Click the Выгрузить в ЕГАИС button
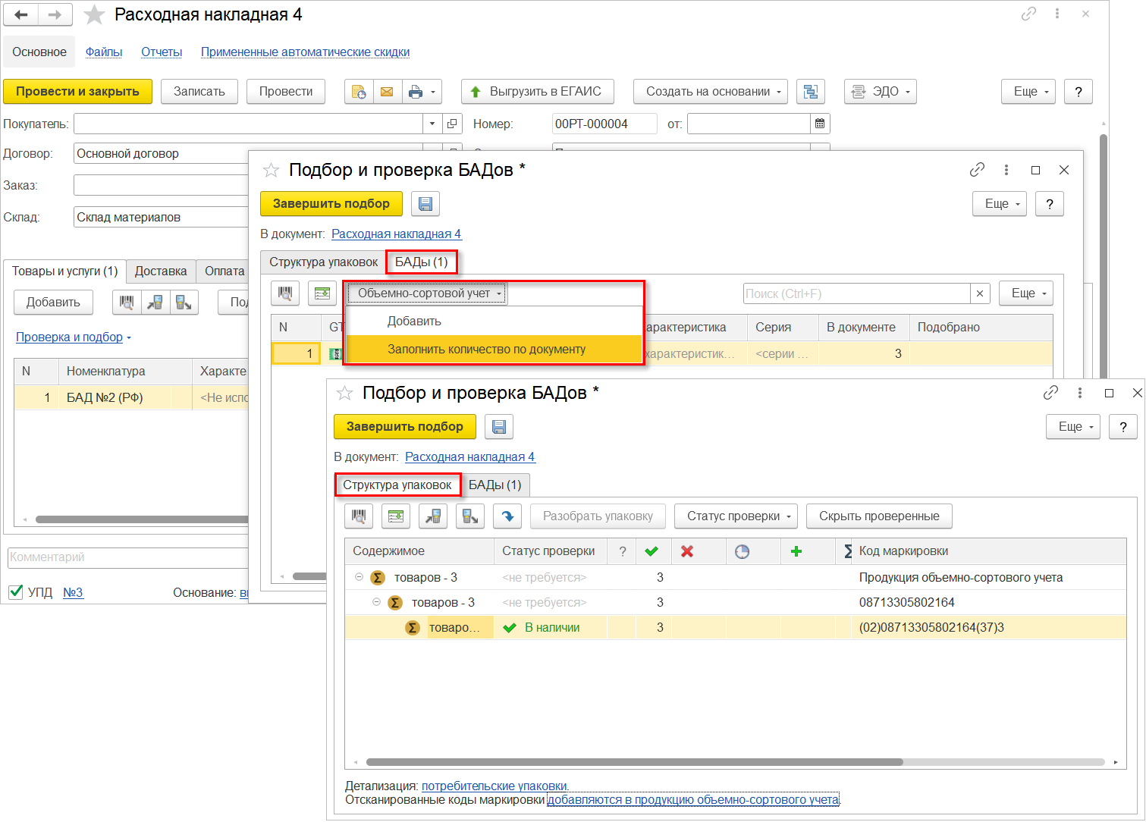The image size is (1146, 822). (538, 92)
